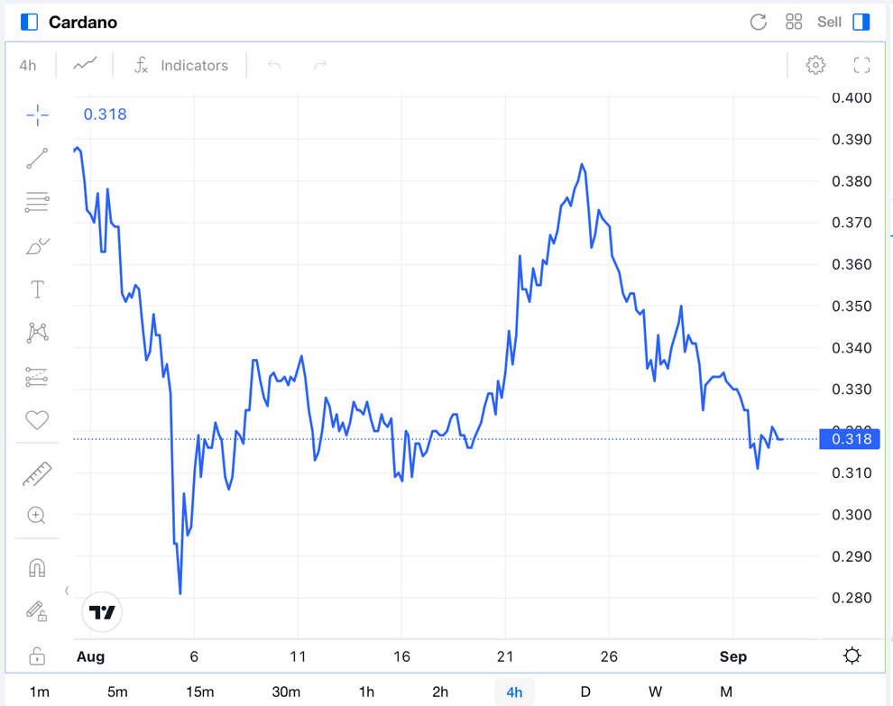893x706 pixels.
Task: Click the zoom in tool
Action: (x=37, y=516)
